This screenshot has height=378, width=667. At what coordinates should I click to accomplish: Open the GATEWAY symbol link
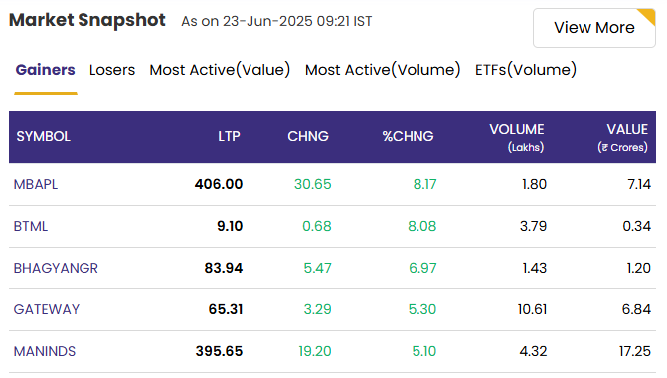[x=47, y=309]
